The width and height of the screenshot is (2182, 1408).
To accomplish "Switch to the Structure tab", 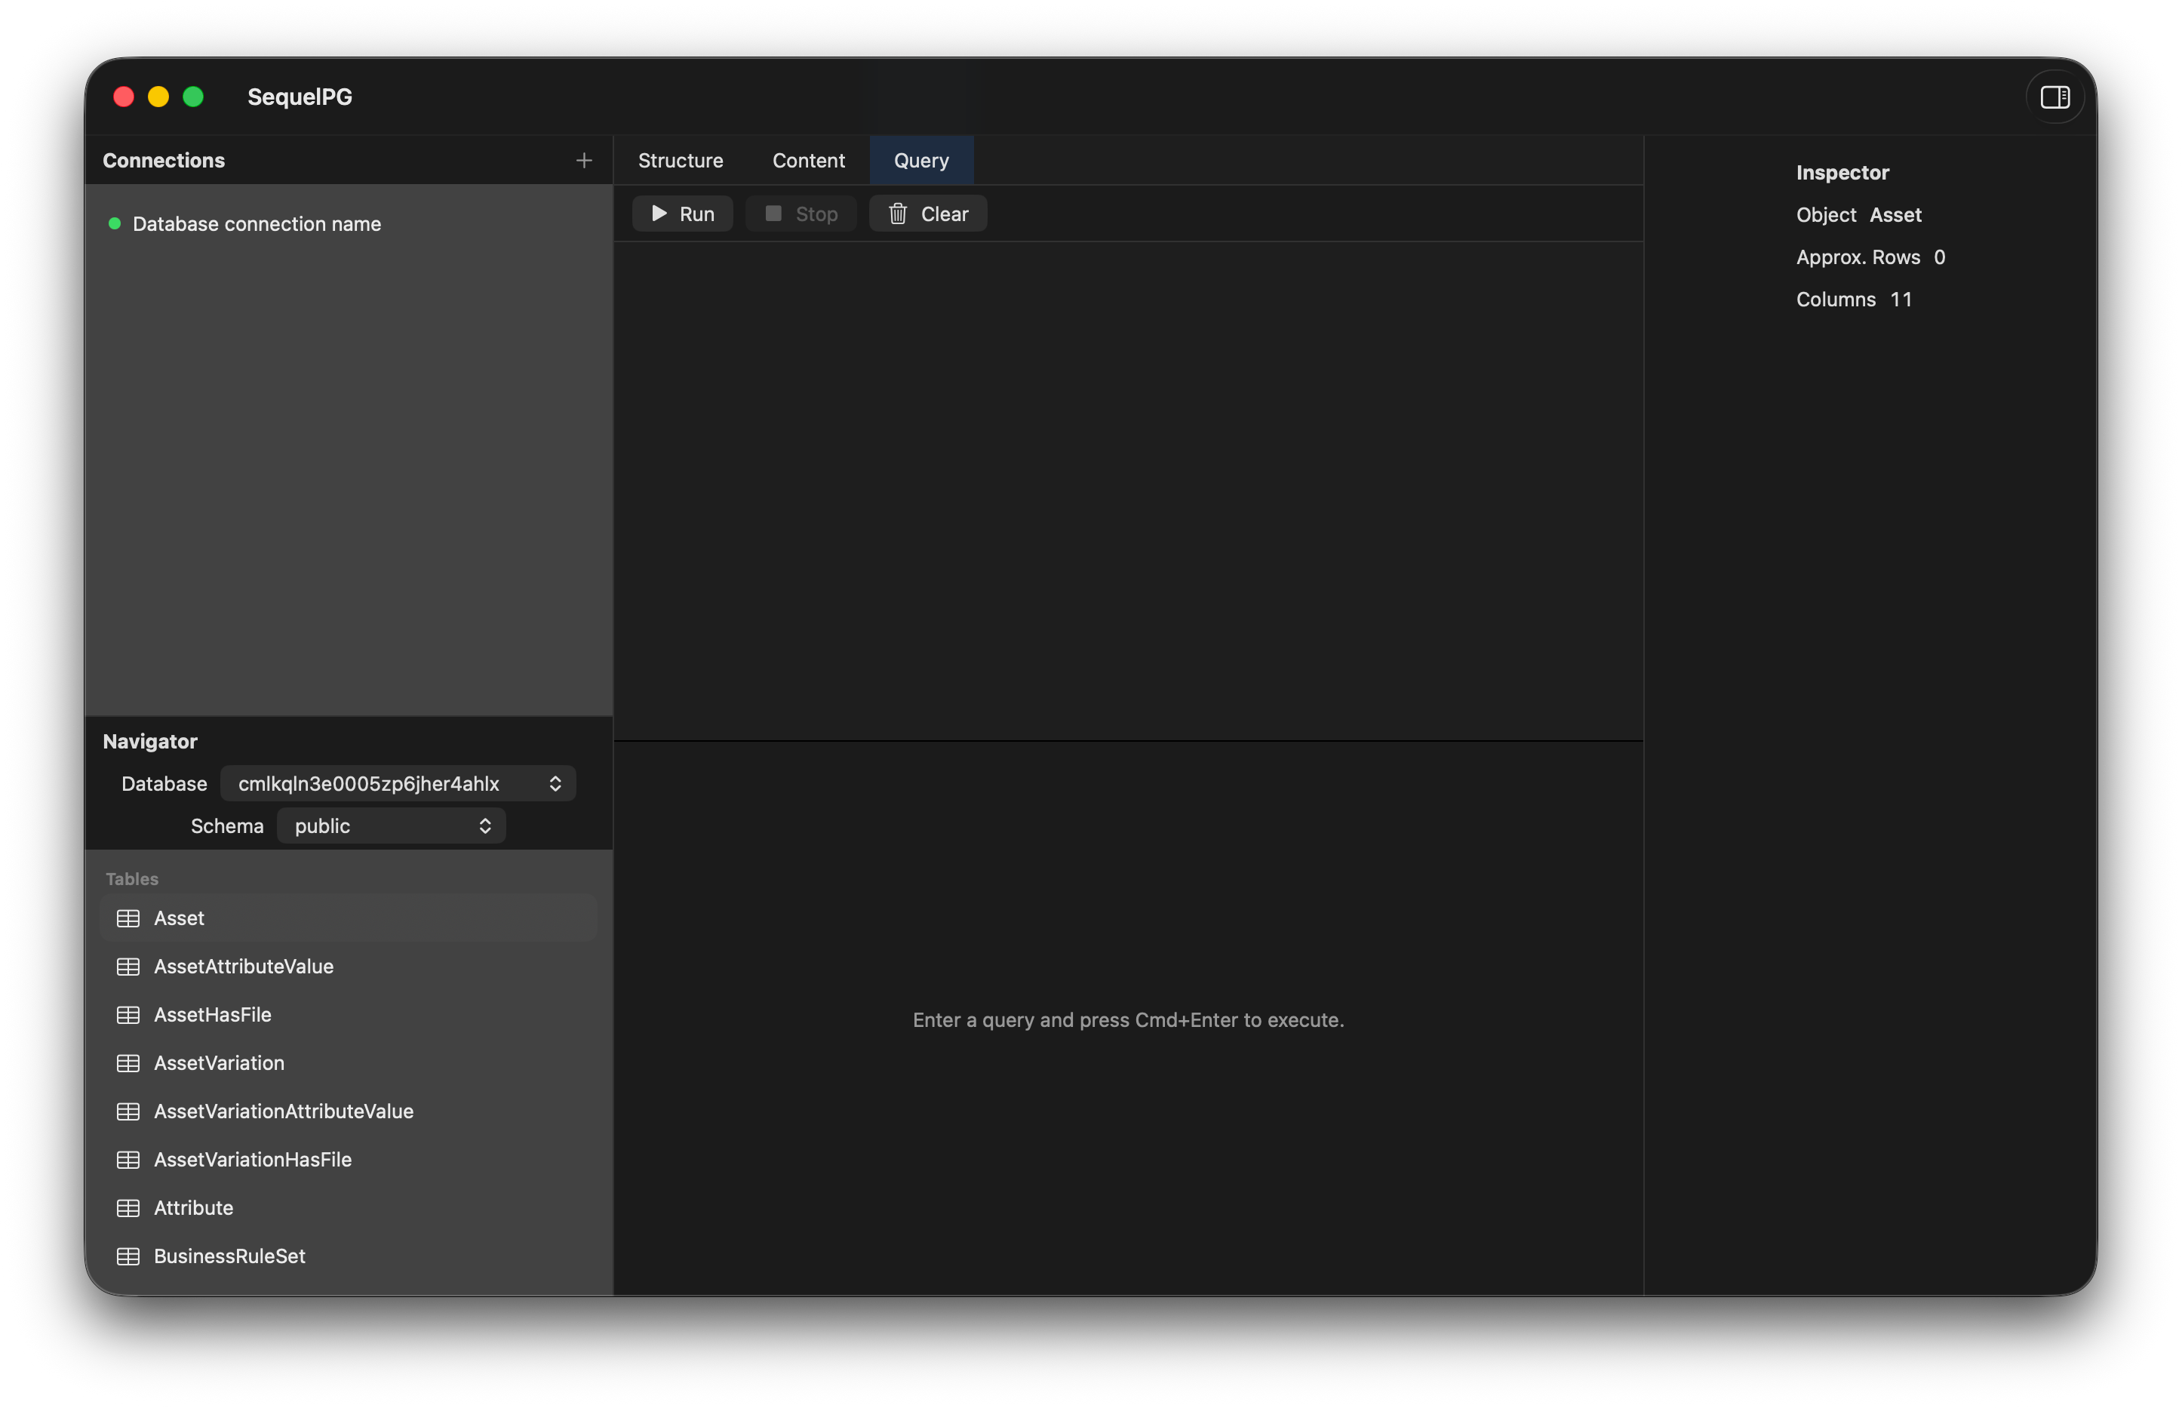I will (680, 160).
